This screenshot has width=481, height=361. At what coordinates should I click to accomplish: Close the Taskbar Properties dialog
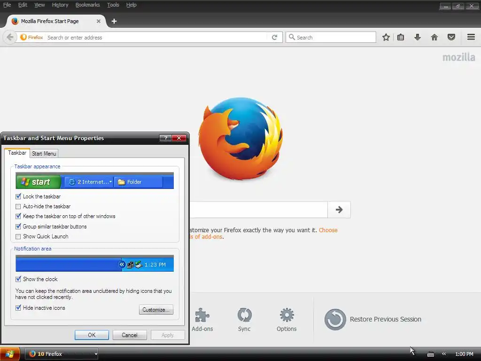[x=179, y=138]
